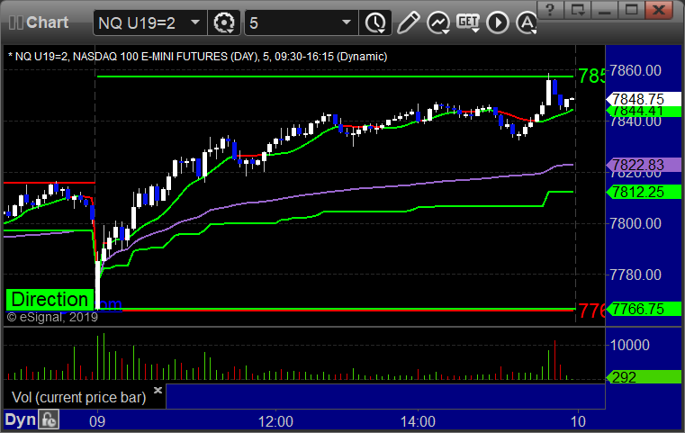
Task: Click the 7780.00 price axis label
Action: 635,275
